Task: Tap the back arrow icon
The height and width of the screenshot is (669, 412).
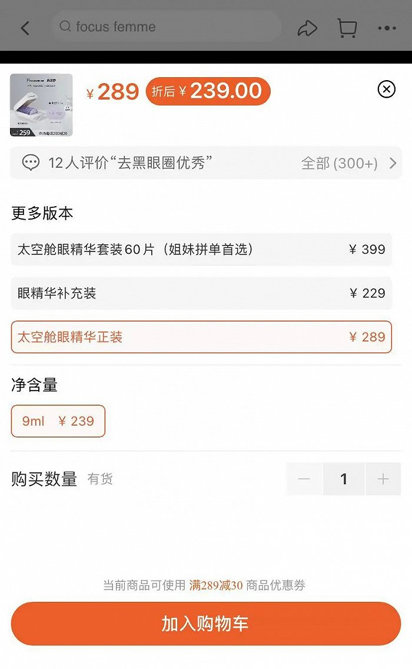Action: point(25,28)
